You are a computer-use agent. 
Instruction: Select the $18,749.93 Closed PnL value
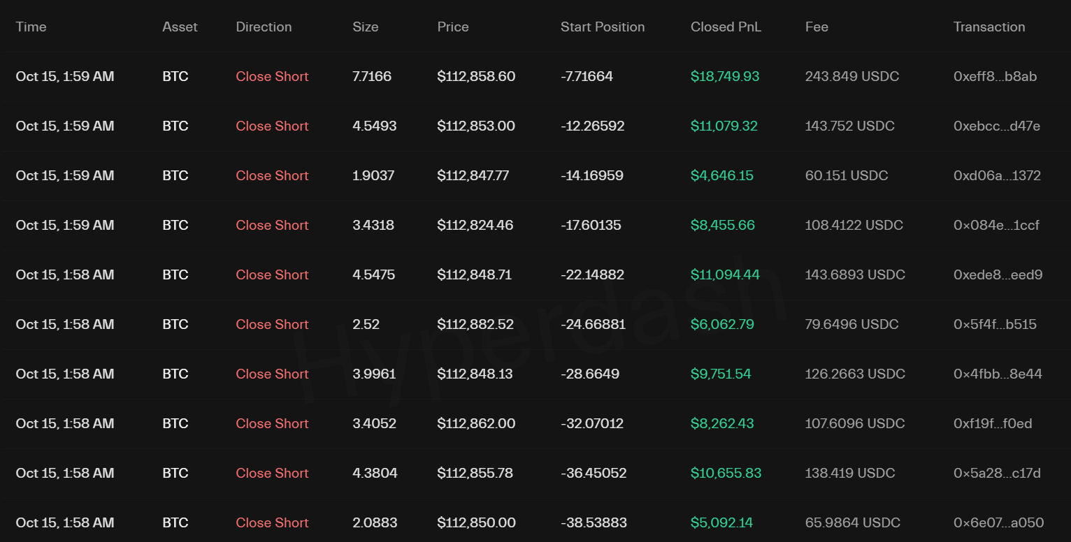point(724,77)
